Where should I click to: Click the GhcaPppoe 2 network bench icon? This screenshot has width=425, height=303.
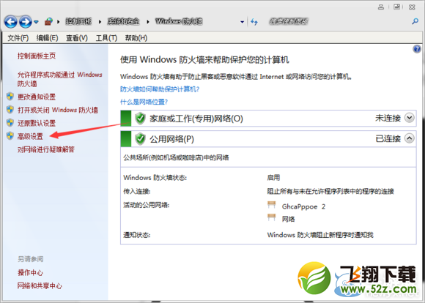(271, 205)
